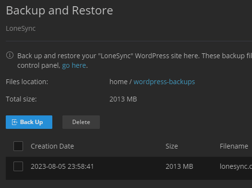Open the 'go here' link
This screenshot has width=252, height=188.
[74, 65]
